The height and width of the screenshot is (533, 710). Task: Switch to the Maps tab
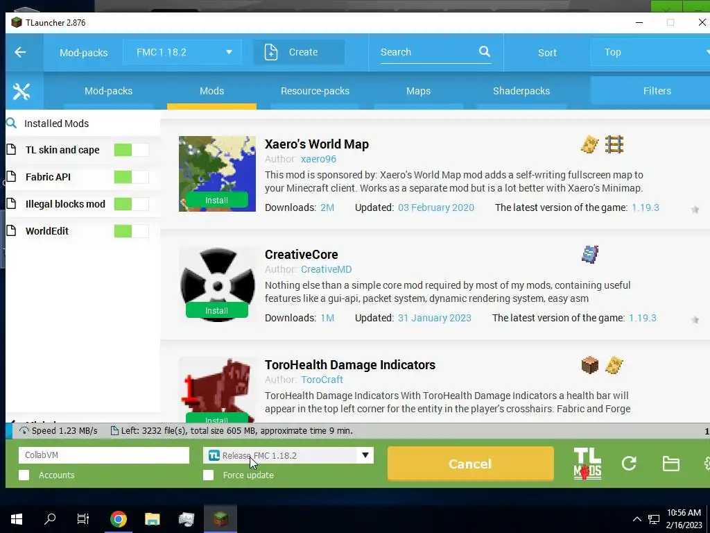click(418, 91)
